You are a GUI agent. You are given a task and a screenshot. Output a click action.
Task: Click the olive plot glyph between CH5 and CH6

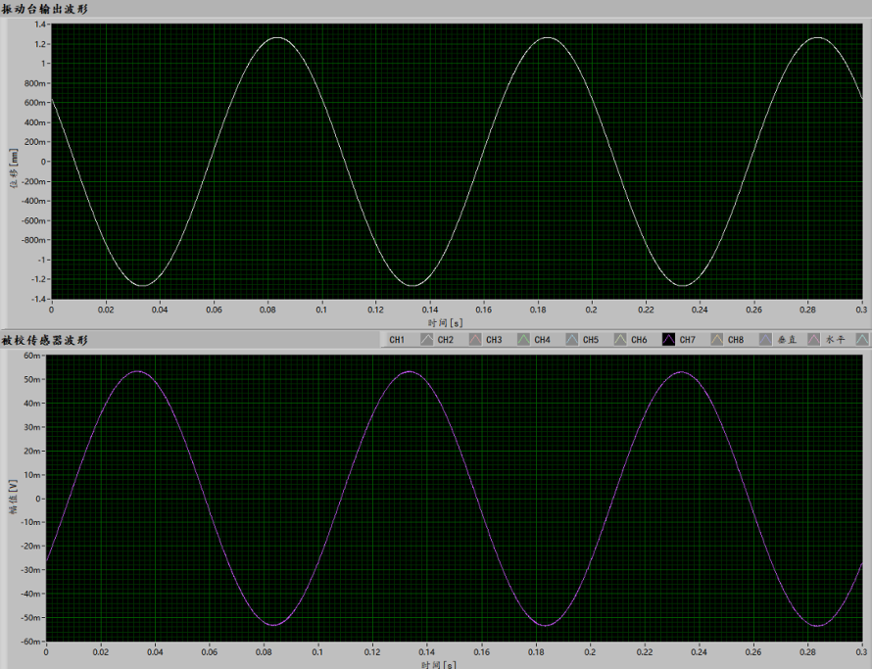[620, 339]
